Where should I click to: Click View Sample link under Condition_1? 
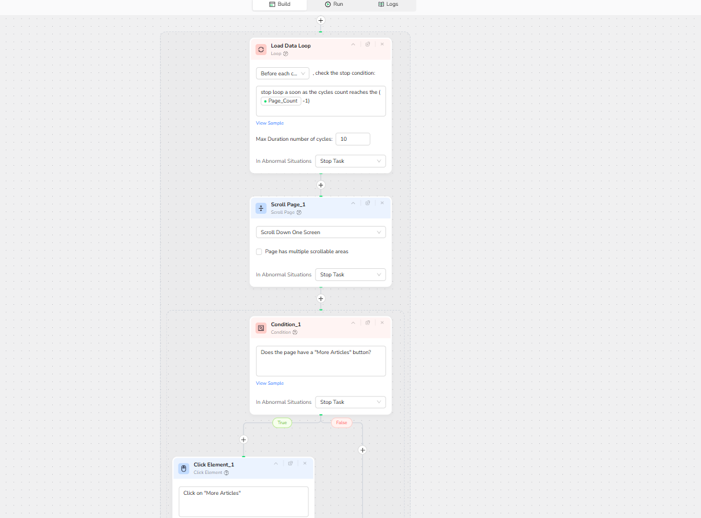click(x=270, y=384)
